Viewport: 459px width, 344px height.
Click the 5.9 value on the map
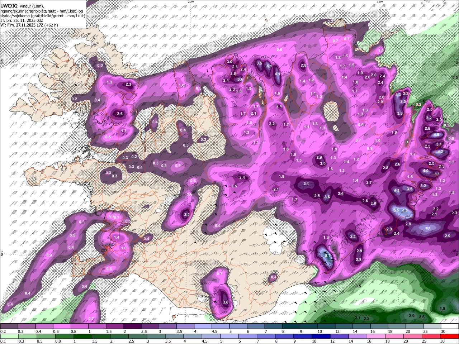405,211
